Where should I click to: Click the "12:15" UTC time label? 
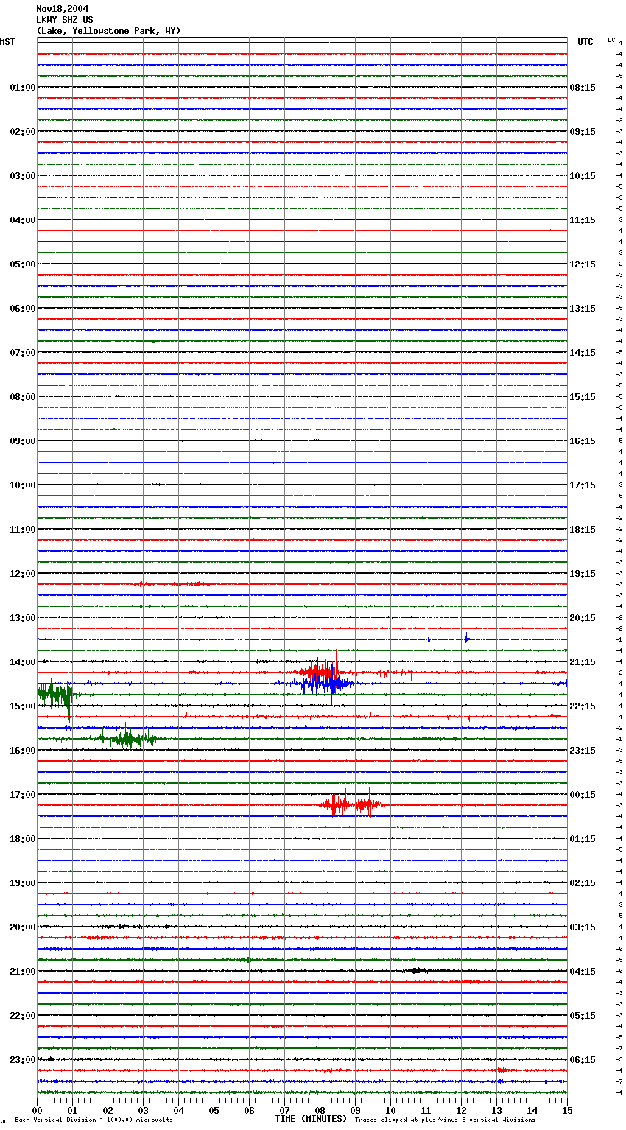(x=583, y=264)
